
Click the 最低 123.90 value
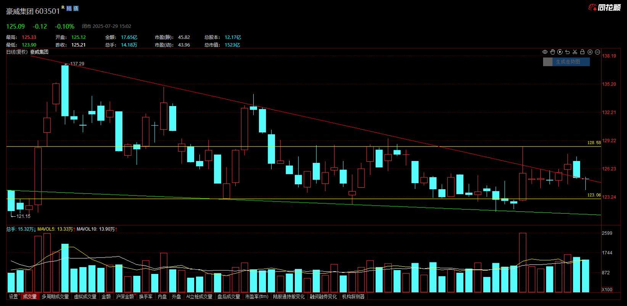click(29, 45)
